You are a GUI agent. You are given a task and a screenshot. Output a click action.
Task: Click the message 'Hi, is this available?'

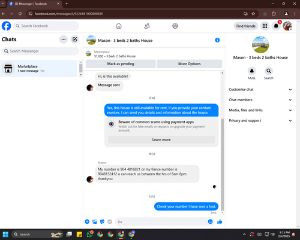[113, 76]
